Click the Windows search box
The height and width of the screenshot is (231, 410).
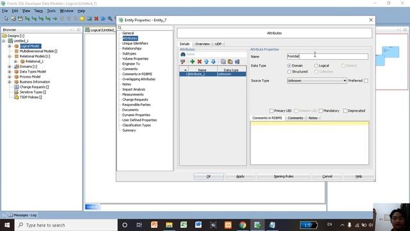coord(66,225)
